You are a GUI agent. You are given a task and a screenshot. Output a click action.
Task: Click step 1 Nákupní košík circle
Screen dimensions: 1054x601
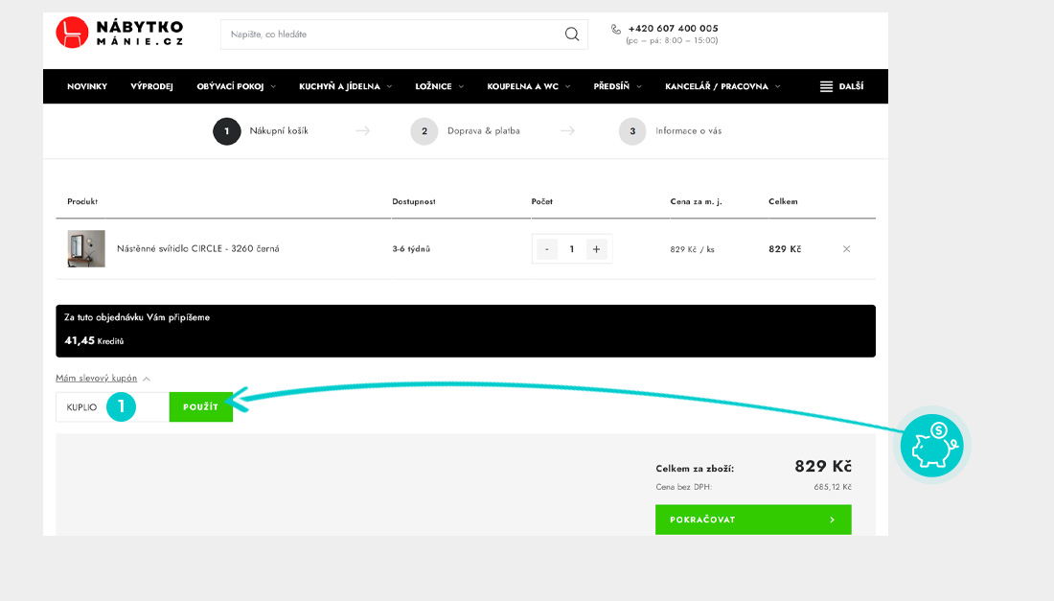[x=226, y=131]
